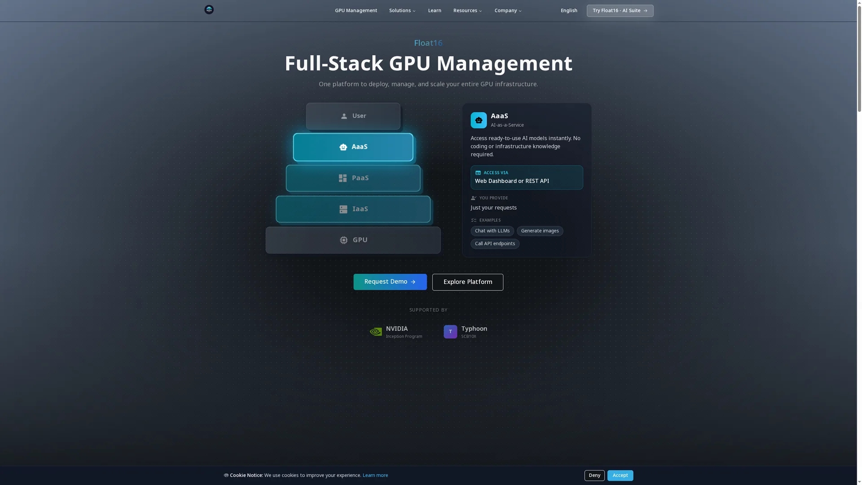Click the Float16 logo icon
Image resolution: width=862 pixels, height=485 pixels.
click(209, 10)
